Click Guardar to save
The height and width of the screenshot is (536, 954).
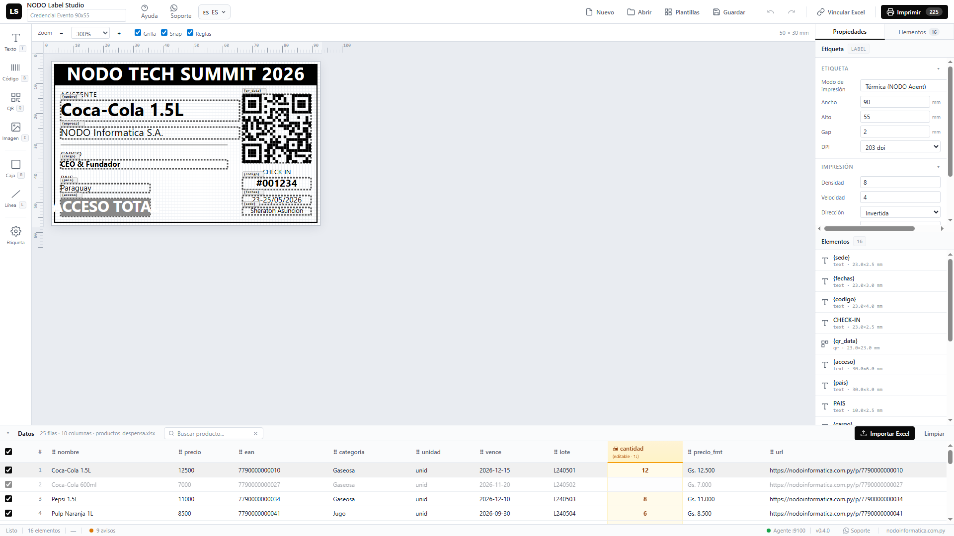coord(729,12)
